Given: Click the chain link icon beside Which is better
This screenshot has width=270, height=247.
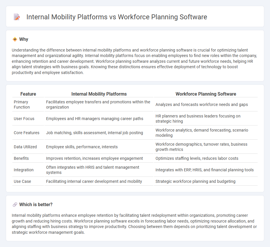Looking at the screenshot, I should point(15,205).
